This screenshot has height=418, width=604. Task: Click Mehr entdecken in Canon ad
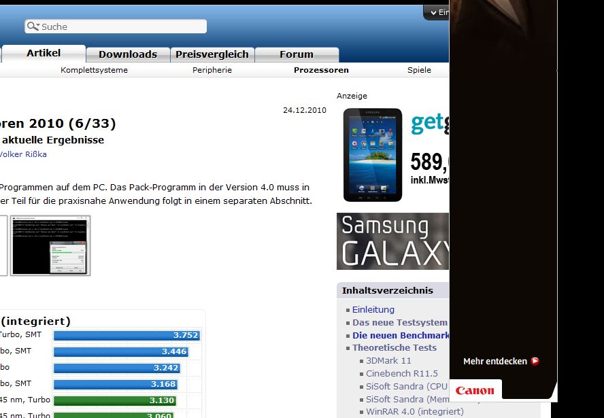click(495, 362)
